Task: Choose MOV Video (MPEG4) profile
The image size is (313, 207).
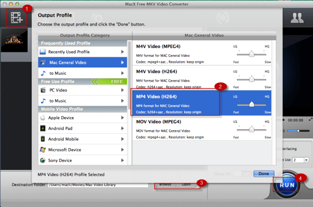Action: [201, 128]
